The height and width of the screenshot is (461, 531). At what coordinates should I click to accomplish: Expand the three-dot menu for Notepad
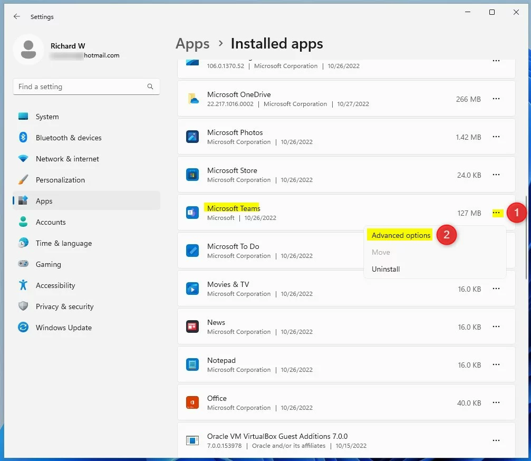[496, 364]
